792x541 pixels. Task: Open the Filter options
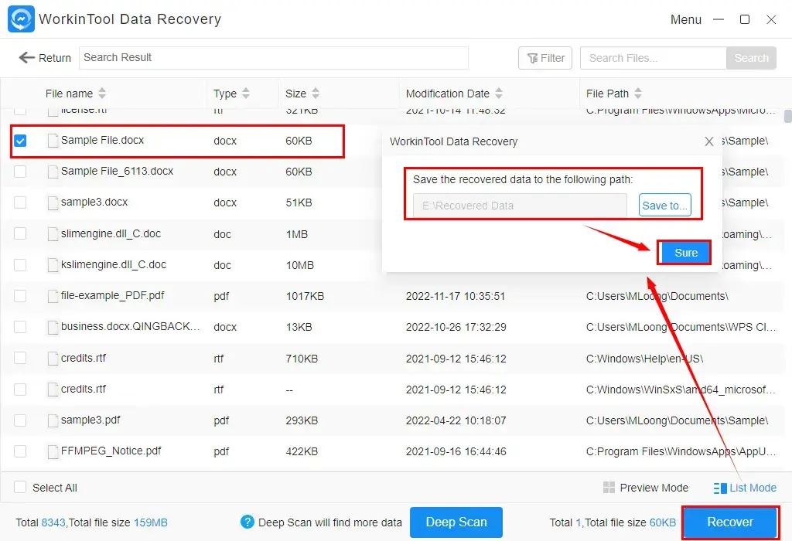click(x=545, y=58)
